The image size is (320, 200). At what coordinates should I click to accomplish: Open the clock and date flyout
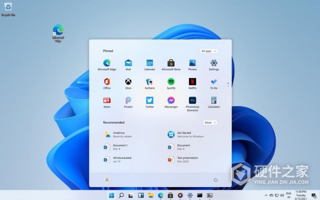tap(301, 195)
